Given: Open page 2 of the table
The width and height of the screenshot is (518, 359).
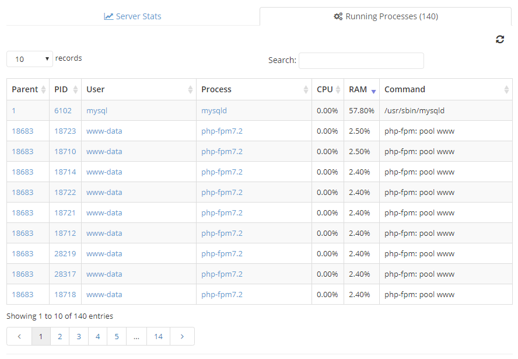Looking at the screenshot, I should [60, 336].
